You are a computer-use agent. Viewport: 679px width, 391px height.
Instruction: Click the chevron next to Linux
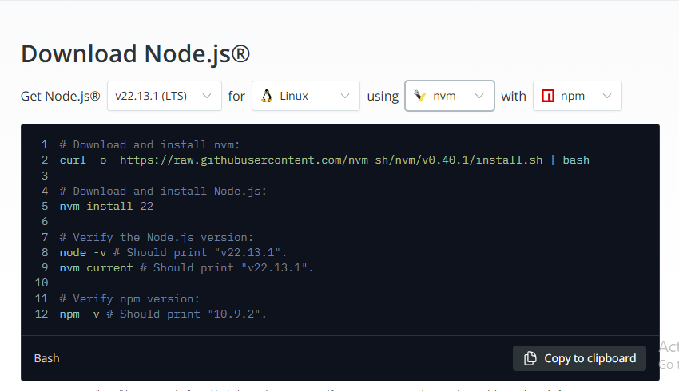(345, 96)
